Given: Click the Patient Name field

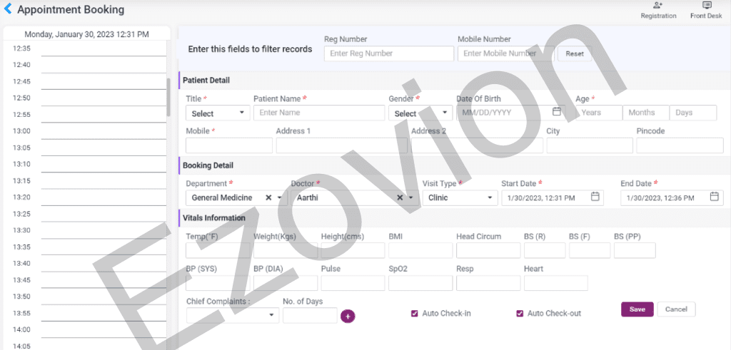Looking at the screenshot, I should tap(319, 113).
